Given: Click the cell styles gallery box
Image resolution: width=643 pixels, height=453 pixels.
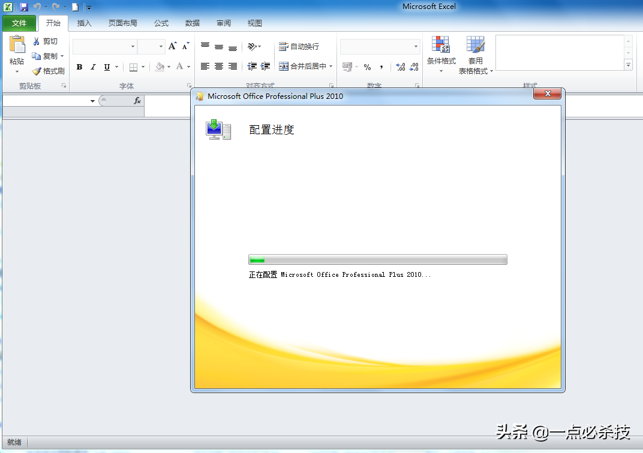Looking at the screenshot, I should [x=560, y=53].
